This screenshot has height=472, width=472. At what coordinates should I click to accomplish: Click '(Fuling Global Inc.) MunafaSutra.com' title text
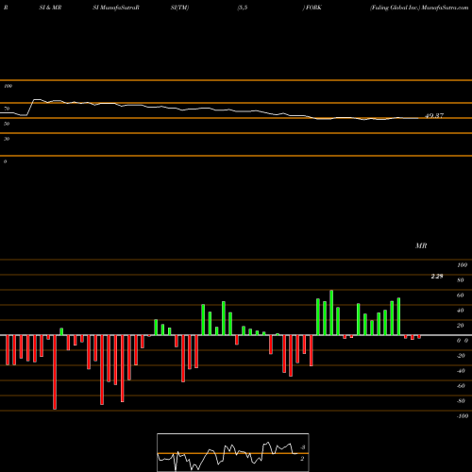point(419,8)
